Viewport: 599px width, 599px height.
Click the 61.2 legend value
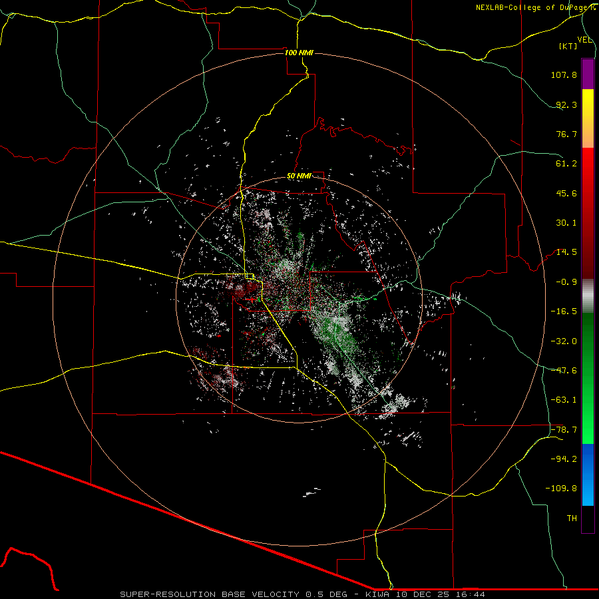[566, 164]
